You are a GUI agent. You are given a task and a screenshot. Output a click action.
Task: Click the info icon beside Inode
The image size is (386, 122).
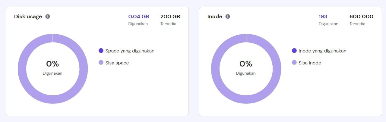pyautogui.click(x=228, y=16)
